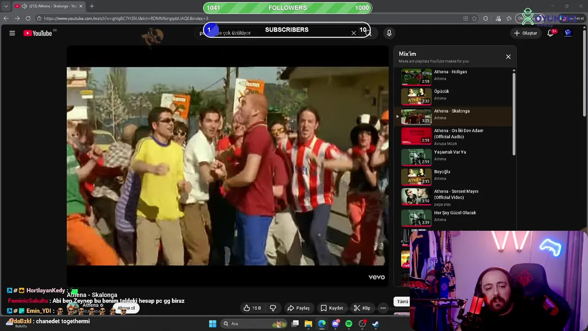The image size is (588, 331).
Task: Share the video via Paylaş
Action: click(299, 308)
